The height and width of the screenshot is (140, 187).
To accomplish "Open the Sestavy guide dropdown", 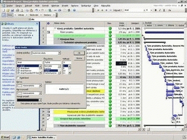I will (54, 15).
